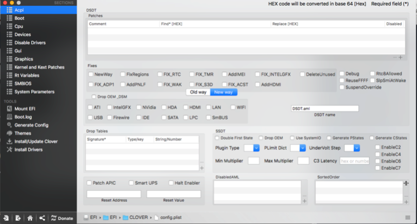Click the Replace [HEX] column header

pyautogui.click(x=328, y=24)
